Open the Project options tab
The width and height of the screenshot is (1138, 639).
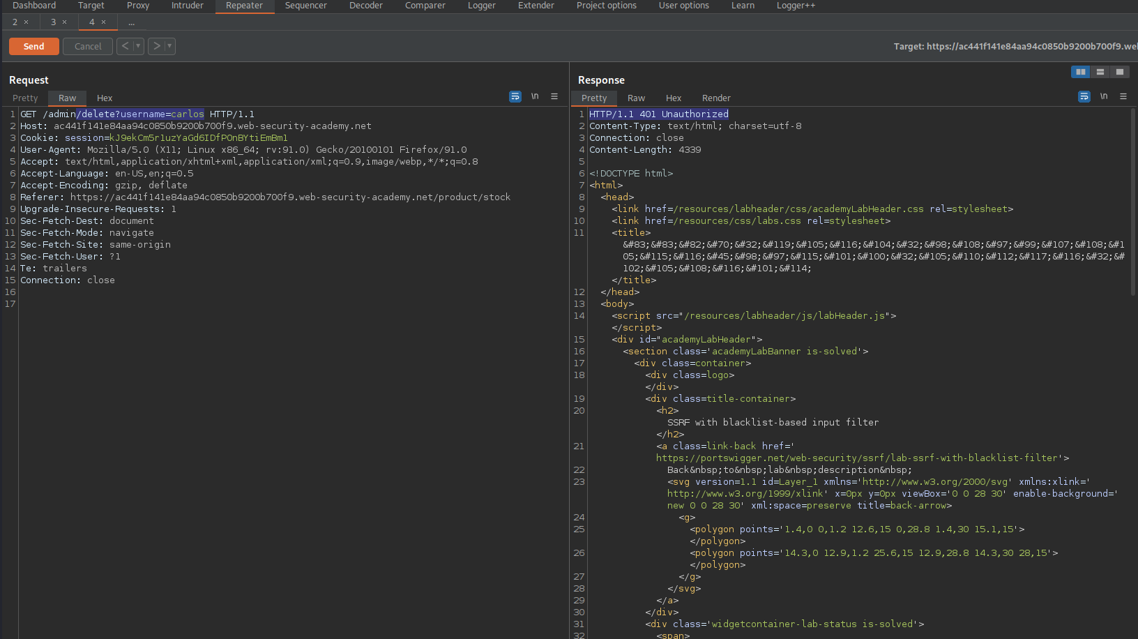coord(607,6)
